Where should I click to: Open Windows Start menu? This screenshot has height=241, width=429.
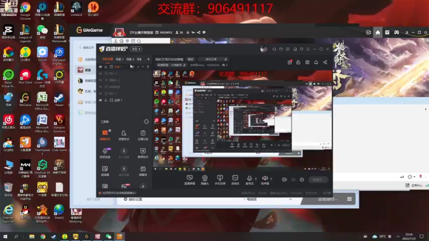click(5, 236)
